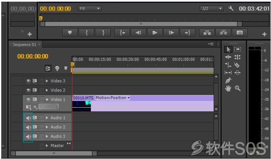Expand the Audio 3 track
This screenshot has height=159, width=271.
tap(47, 136)
